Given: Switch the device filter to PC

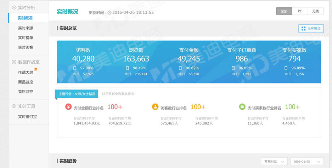Looking at the screenshot, I should [x=300, y=11].
